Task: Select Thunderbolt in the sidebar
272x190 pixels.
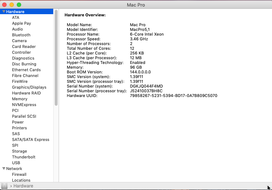Action: point(24,157)
